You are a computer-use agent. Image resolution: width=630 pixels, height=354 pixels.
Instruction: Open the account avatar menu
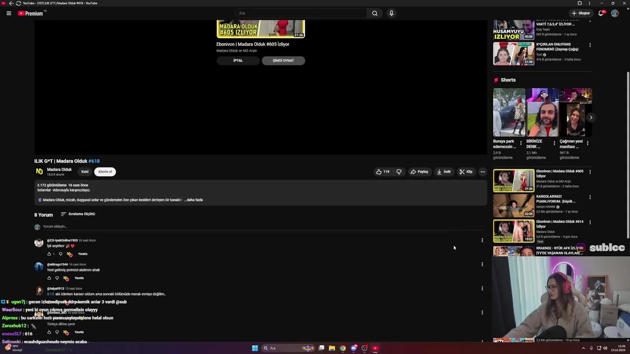tap(615, 13)
